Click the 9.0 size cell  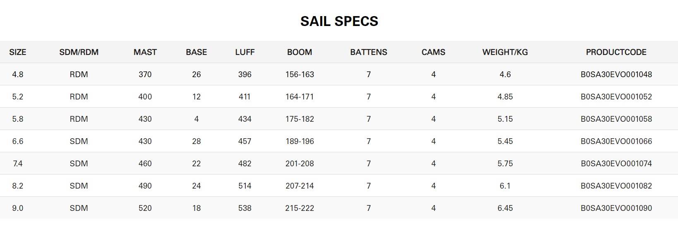pyautogui.click(x=18, y=208)
